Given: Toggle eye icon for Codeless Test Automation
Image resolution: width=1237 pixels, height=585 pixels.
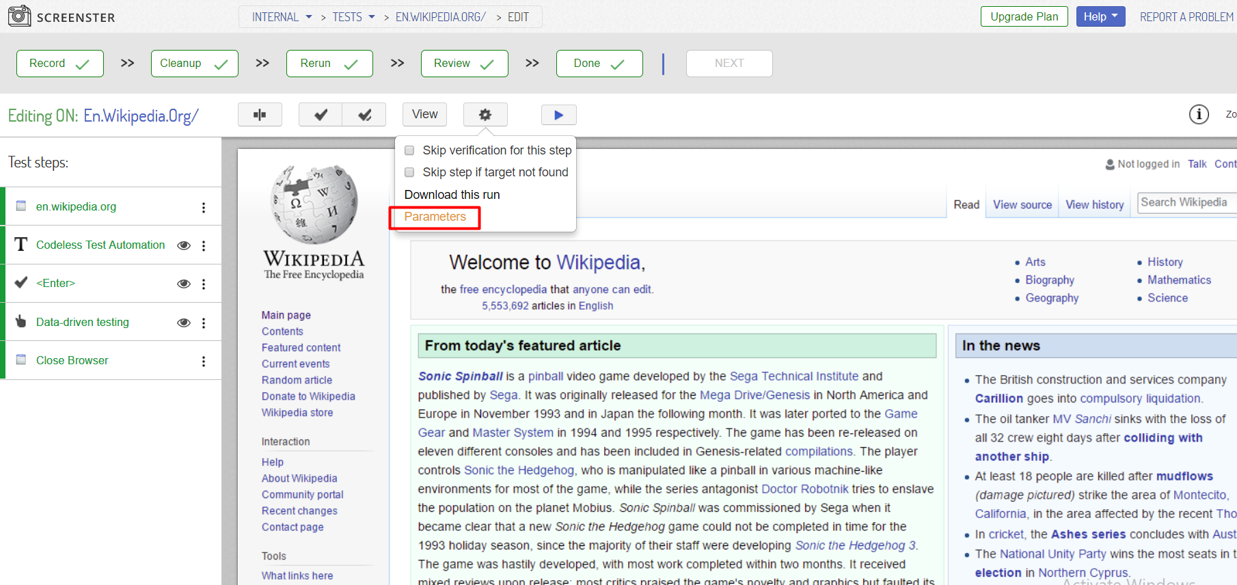Looking at the screenshot, I should [x=184, y=245].
